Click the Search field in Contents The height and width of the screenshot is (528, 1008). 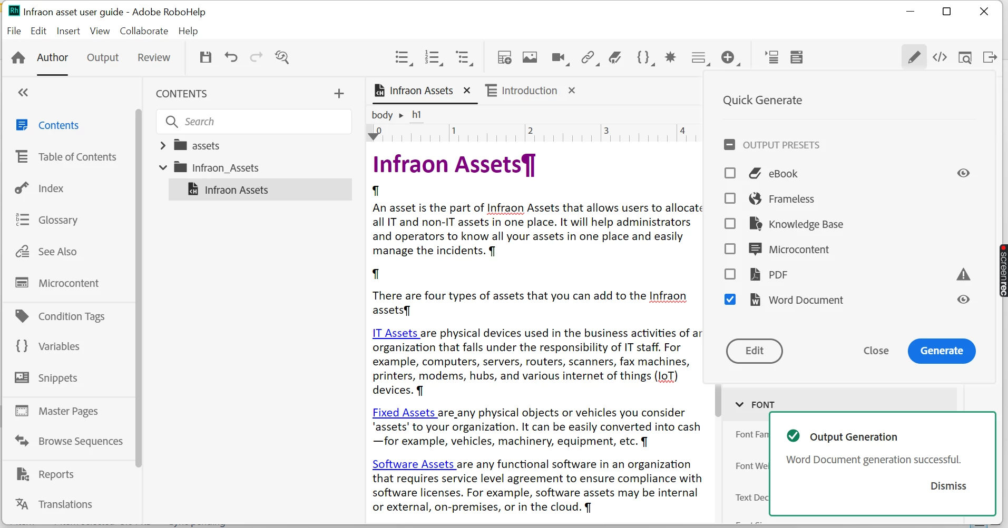click(x=254, y=122)
